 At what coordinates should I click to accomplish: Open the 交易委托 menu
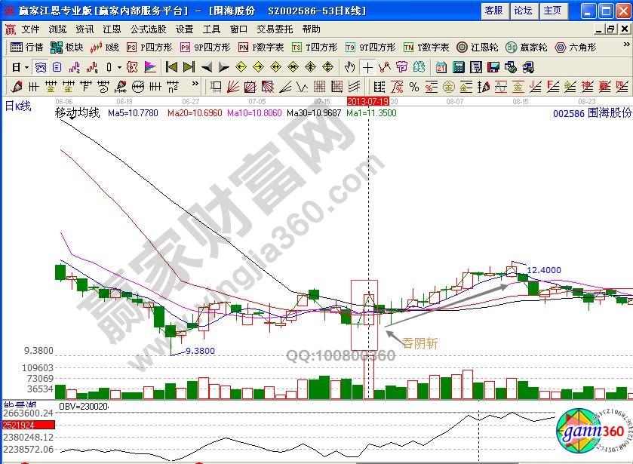tap(275, 29)
